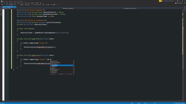Click the feedback icon beside Quick Launch
This screenshot has width=186, height=104.
[163, 1]
